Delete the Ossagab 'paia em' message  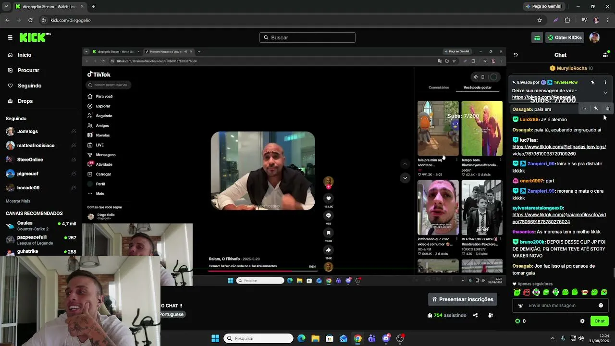pos(608,109)
